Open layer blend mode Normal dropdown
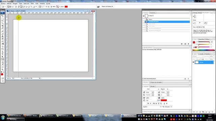Viewport: 216px width, 121px height. coord(198,56)
